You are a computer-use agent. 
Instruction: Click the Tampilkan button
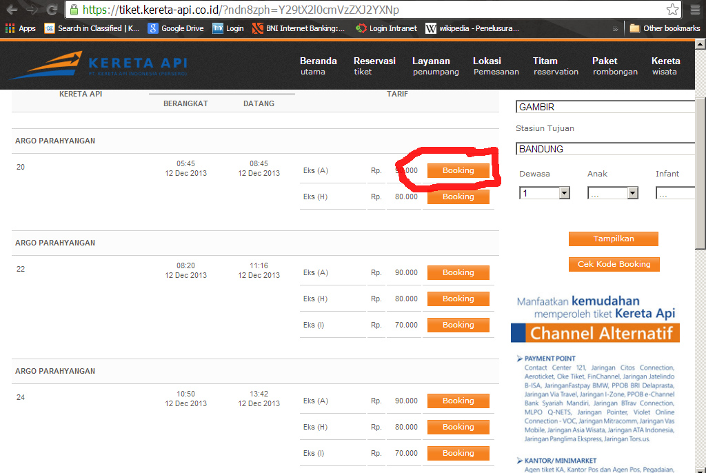[x=613, y=239]
